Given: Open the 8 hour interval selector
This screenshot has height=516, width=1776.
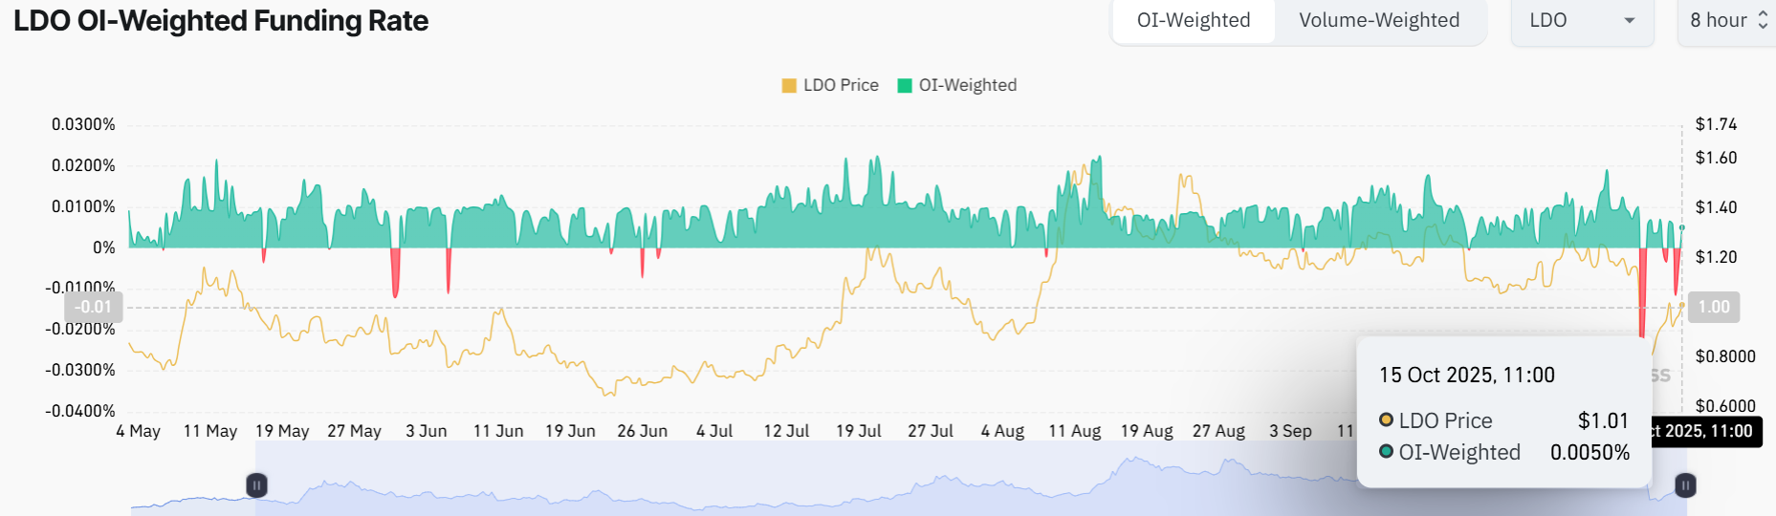Looking at the screenshot, I should [1720, 20].
